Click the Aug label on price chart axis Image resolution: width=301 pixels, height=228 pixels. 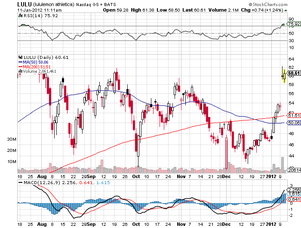tap(42, 176)
